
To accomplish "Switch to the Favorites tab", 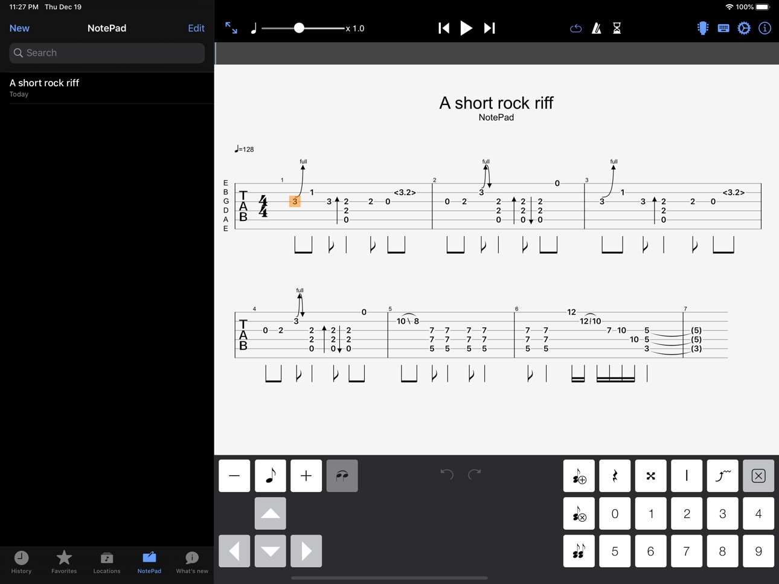I will [x=64, y=562].
